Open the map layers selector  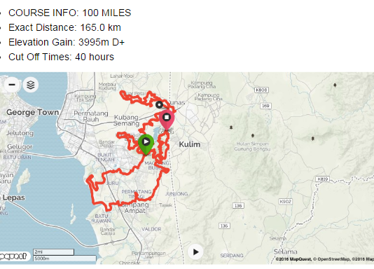coord(31,85)
